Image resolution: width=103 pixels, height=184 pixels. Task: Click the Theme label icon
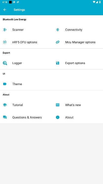5,84
